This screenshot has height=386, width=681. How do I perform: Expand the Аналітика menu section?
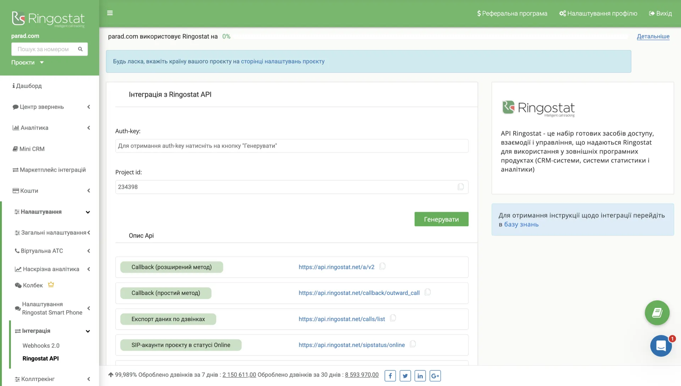pyautogui.click(x=51, y=128)
